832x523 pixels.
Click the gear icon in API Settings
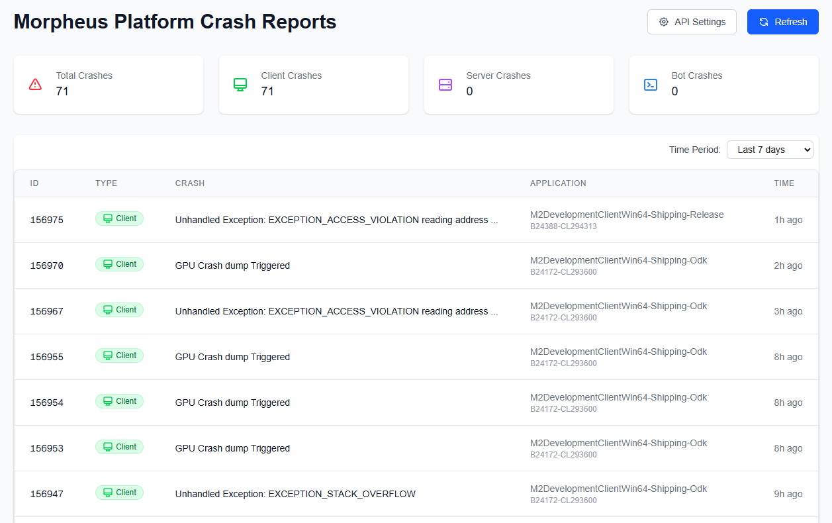664,22
